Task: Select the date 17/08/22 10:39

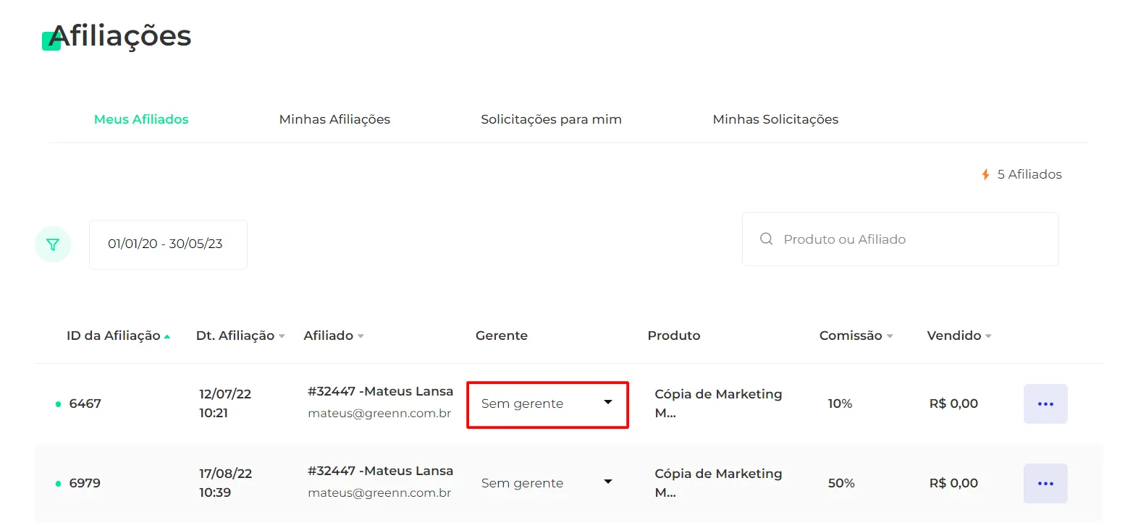Action: [x=226, y=483]
